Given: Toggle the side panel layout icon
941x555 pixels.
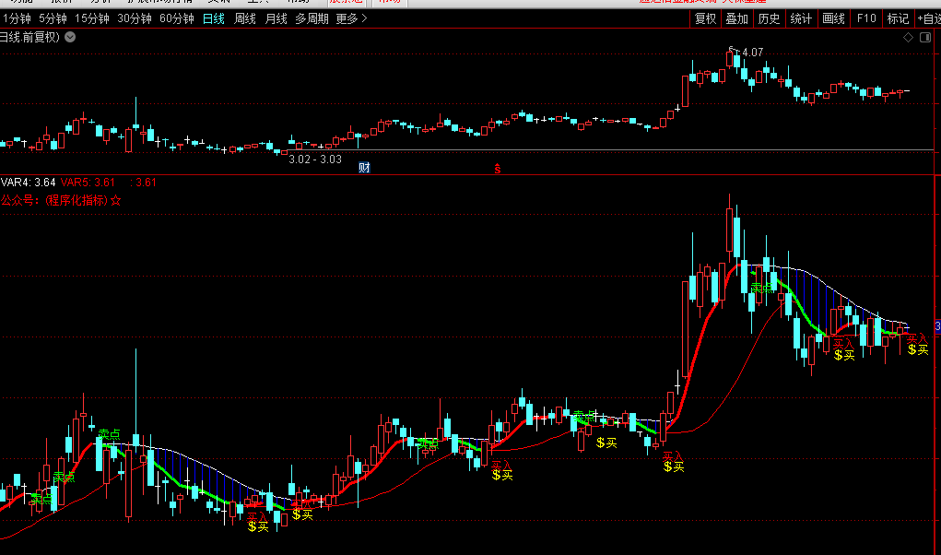Looking at the screenshot, I should (924, 37).
